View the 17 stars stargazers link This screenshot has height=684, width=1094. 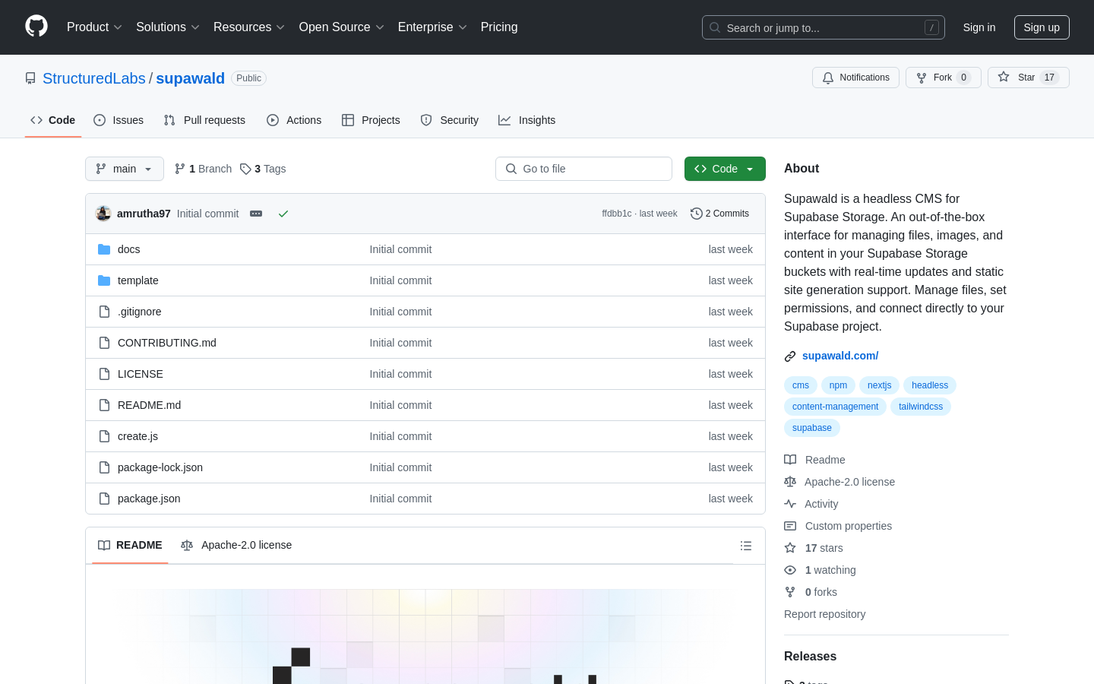[x=814, y=548]
